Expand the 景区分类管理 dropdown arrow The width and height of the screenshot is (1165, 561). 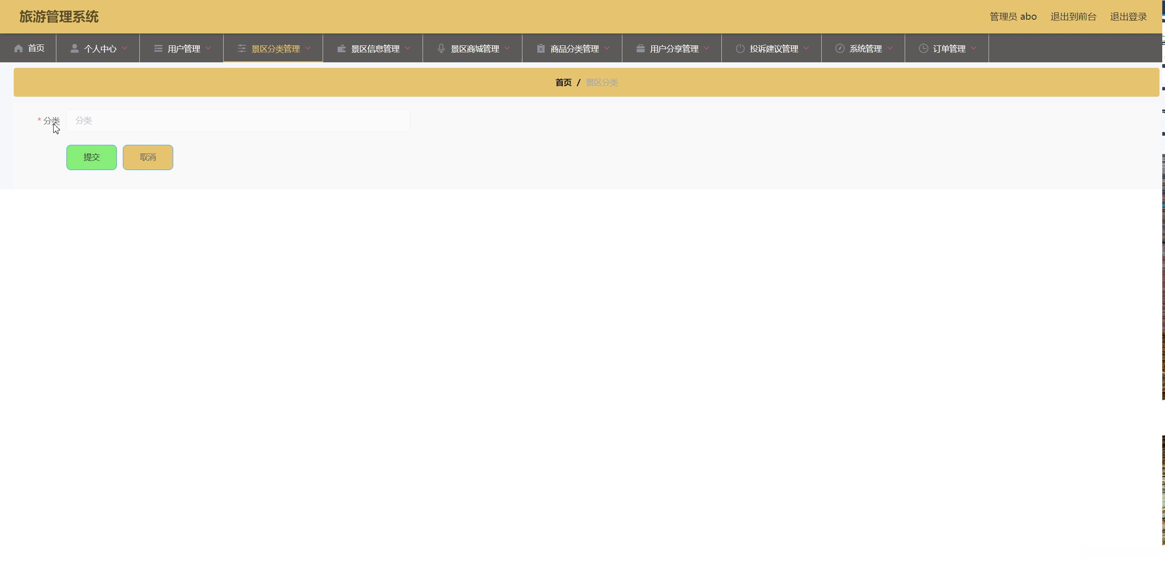click(x=308, y=48)
